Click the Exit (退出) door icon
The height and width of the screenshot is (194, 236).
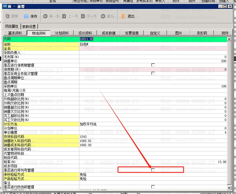(124, 16)
